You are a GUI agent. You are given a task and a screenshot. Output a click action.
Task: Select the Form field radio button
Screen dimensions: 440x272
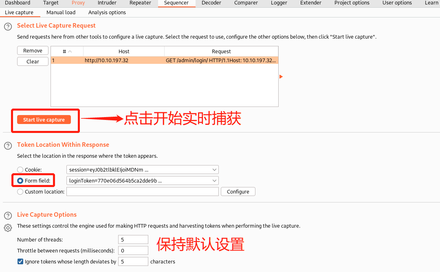click(x=20, y=181)
